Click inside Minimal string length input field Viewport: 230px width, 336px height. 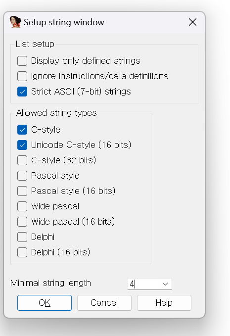pos(143,284)
